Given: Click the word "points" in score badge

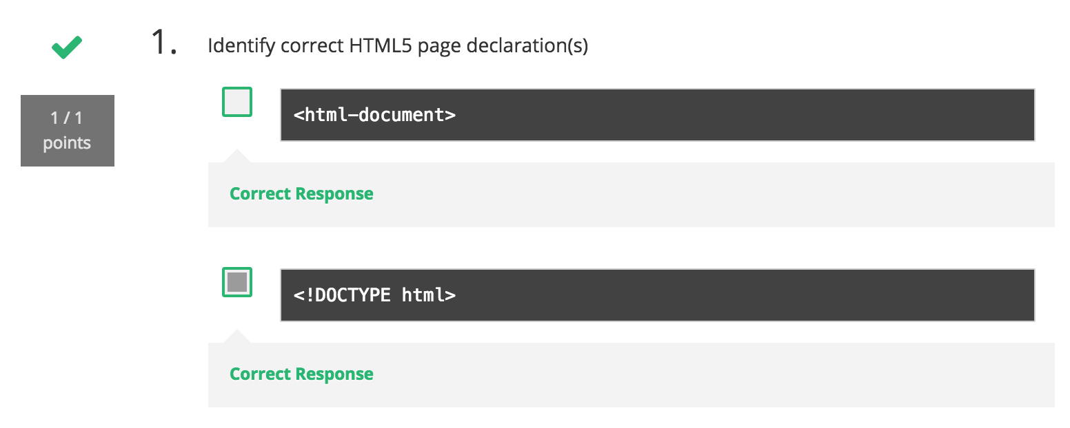Looking at the screenshot, I should 67,143.
